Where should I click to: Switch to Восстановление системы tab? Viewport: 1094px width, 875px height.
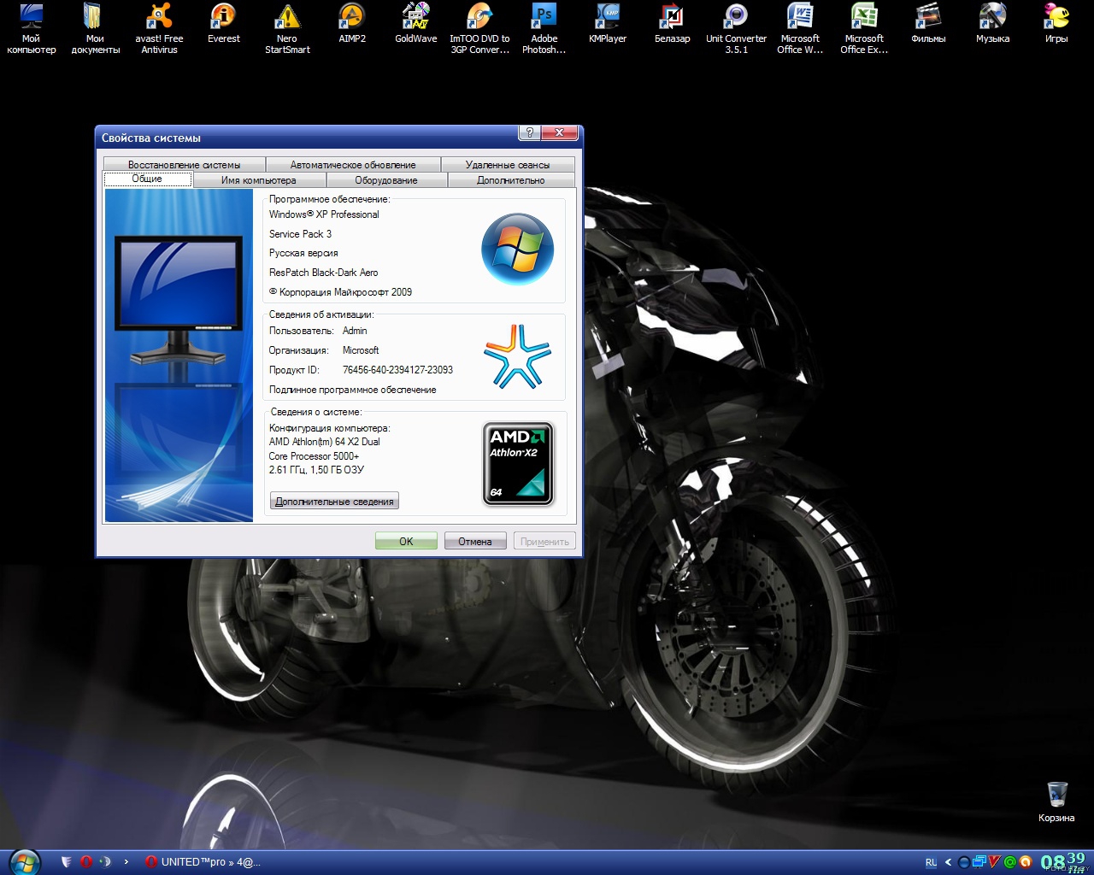pos(184,164)
